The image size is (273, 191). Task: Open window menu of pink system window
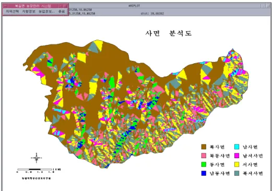pyautogui.click(x=5, y=6)
